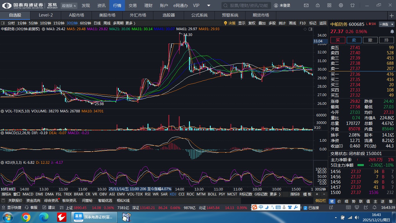Click the plus zoom-in chart button
The height and width of the screenshot is (223, 396).
[317, 194]
